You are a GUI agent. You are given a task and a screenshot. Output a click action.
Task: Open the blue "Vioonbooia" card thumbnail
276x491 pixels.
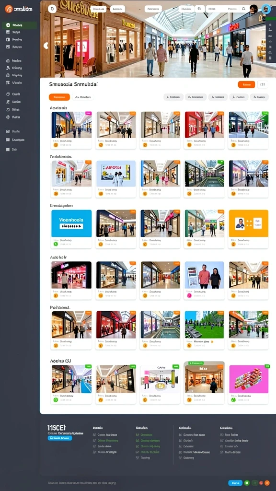pos(71,223)
